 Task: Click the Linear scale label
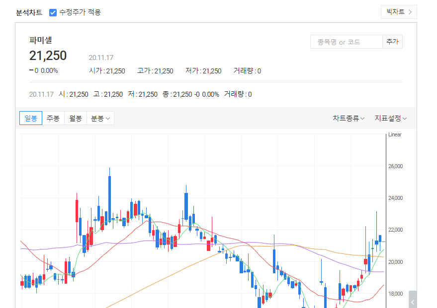click(395, 134)
